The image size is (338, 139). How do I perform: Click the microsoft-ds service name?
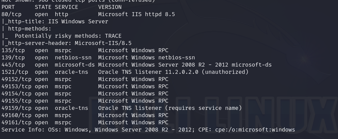[x=75, y=65]
